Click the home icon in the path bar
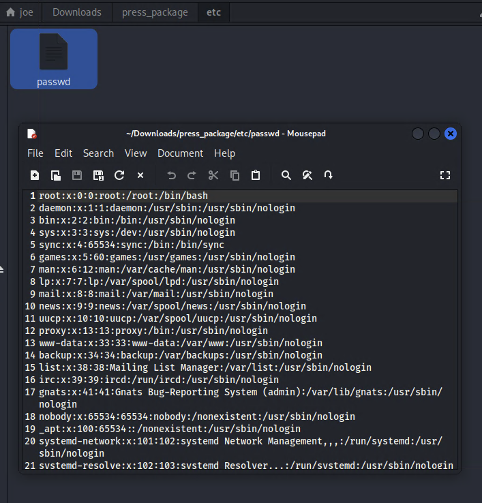This screenshot has width=482, height=503. pos(11,12)
